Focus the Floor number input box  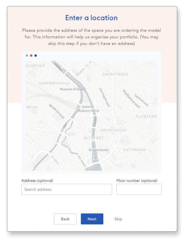tap(139, 189)
